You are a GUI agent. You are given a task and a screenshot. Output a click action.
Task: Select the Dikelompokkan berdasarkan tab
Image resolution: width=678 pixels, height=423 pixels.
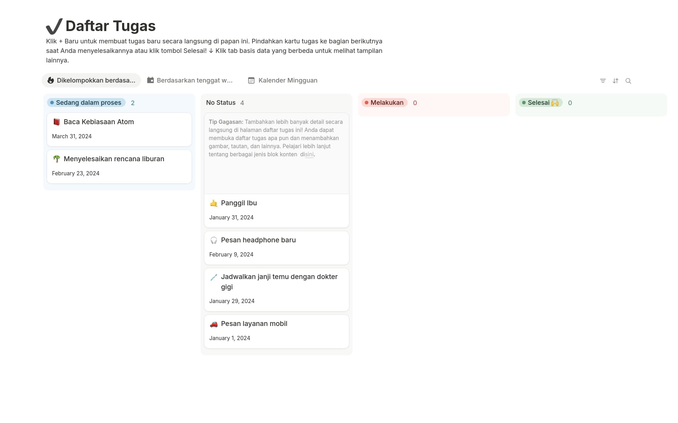coord(91,80)
